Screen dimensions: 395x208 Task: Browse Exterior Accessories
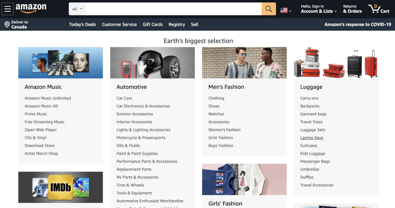pyautogui.click(x=135, y=114)
